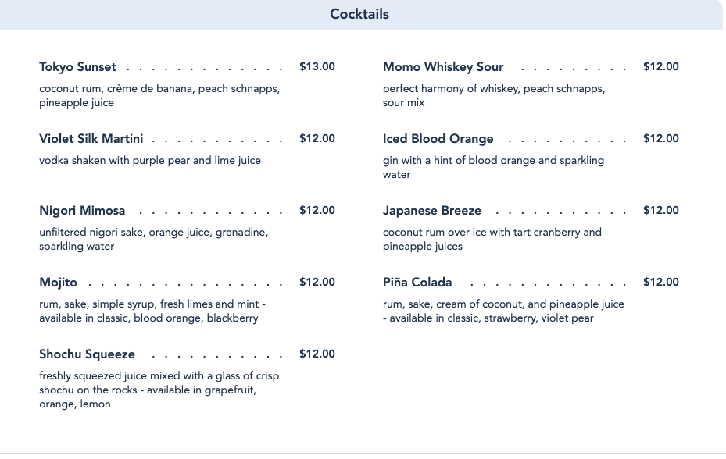Click the Nigori Mimosa title
The height and width of the screenshot is (459, 726).
(x=82, y=211)
